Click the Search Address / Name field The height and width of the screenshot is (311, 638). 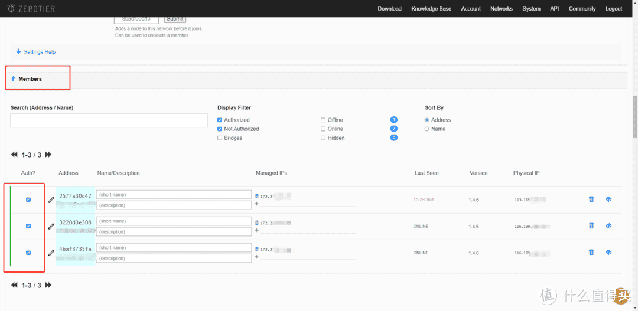(109, 120)
